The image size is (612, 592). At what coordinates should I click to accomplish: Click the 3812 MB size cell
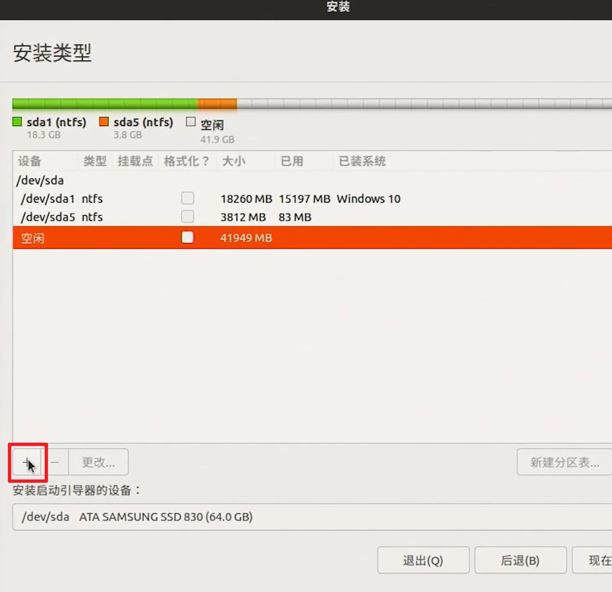click(243, 217)
